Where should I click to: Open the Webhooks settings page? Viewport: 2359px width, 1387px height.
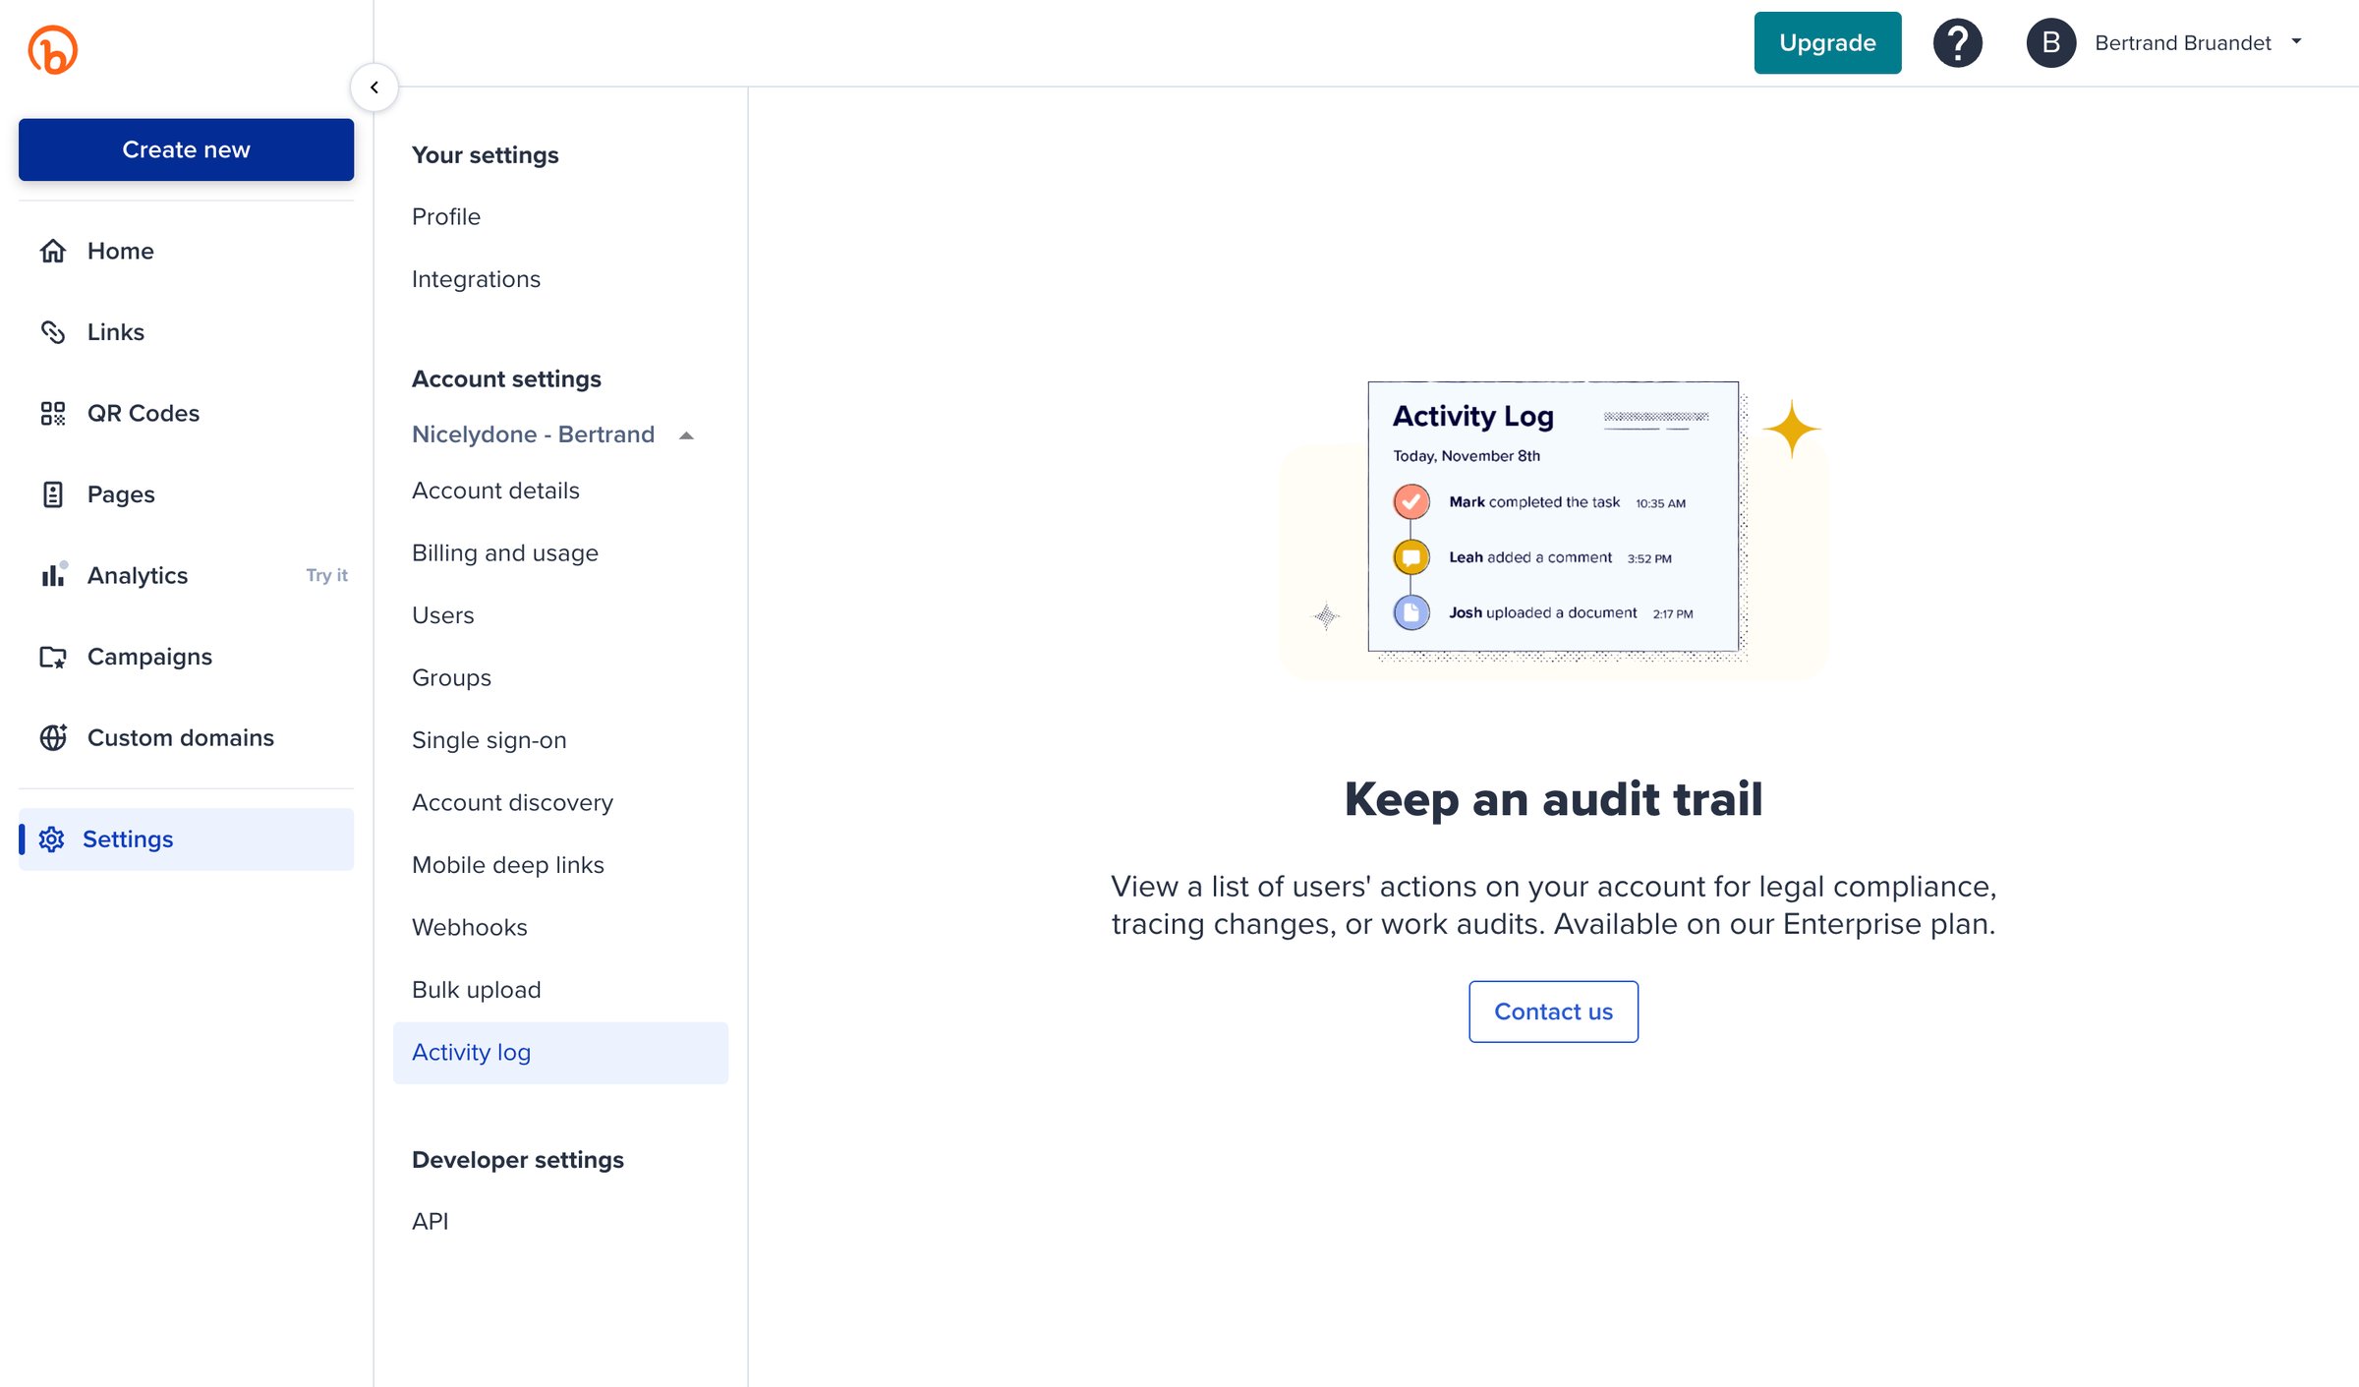click(x=469, y=928)
